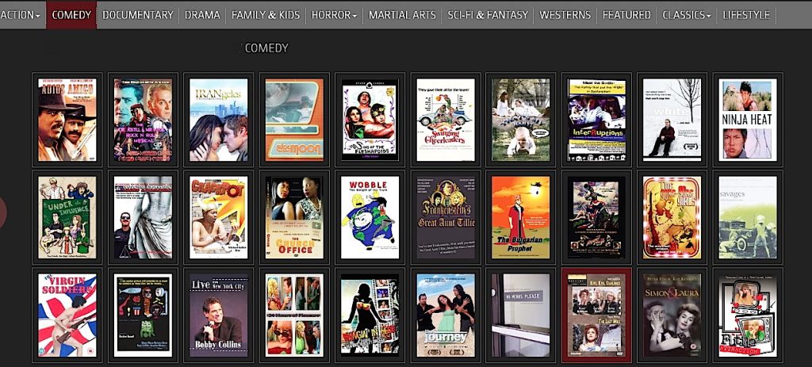The width and height of the screenshot is (812, 367).
Task: Expand the Action genre dropdown
Action: pos(21,14)
